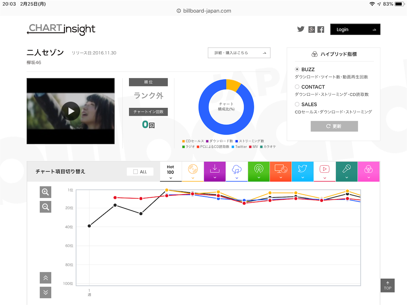Click the site info icon beside URL
The width and height of the screenshot is (407, 305).
pyautogui.click(x=178, y=11)
